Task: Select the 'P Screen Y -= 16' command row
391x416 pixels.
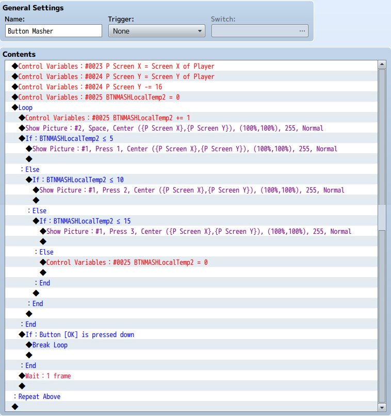Action: pyautogui.click(x=191, y=87)
